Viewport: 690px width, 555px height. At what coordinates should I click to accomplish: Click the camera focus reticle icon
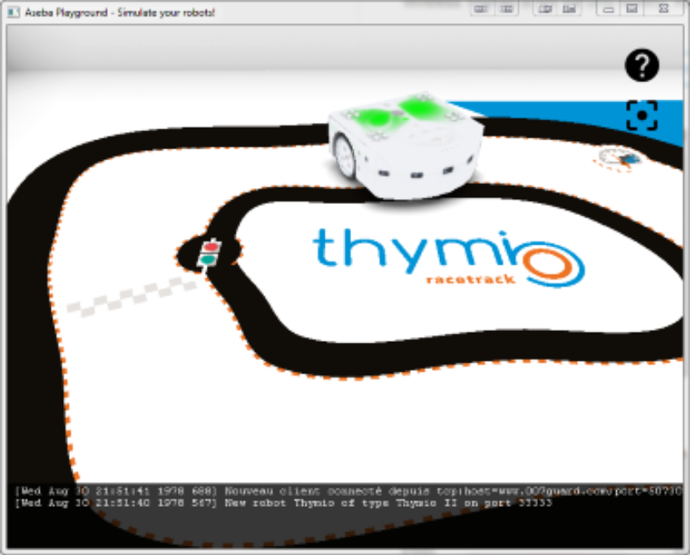[642, 115]
